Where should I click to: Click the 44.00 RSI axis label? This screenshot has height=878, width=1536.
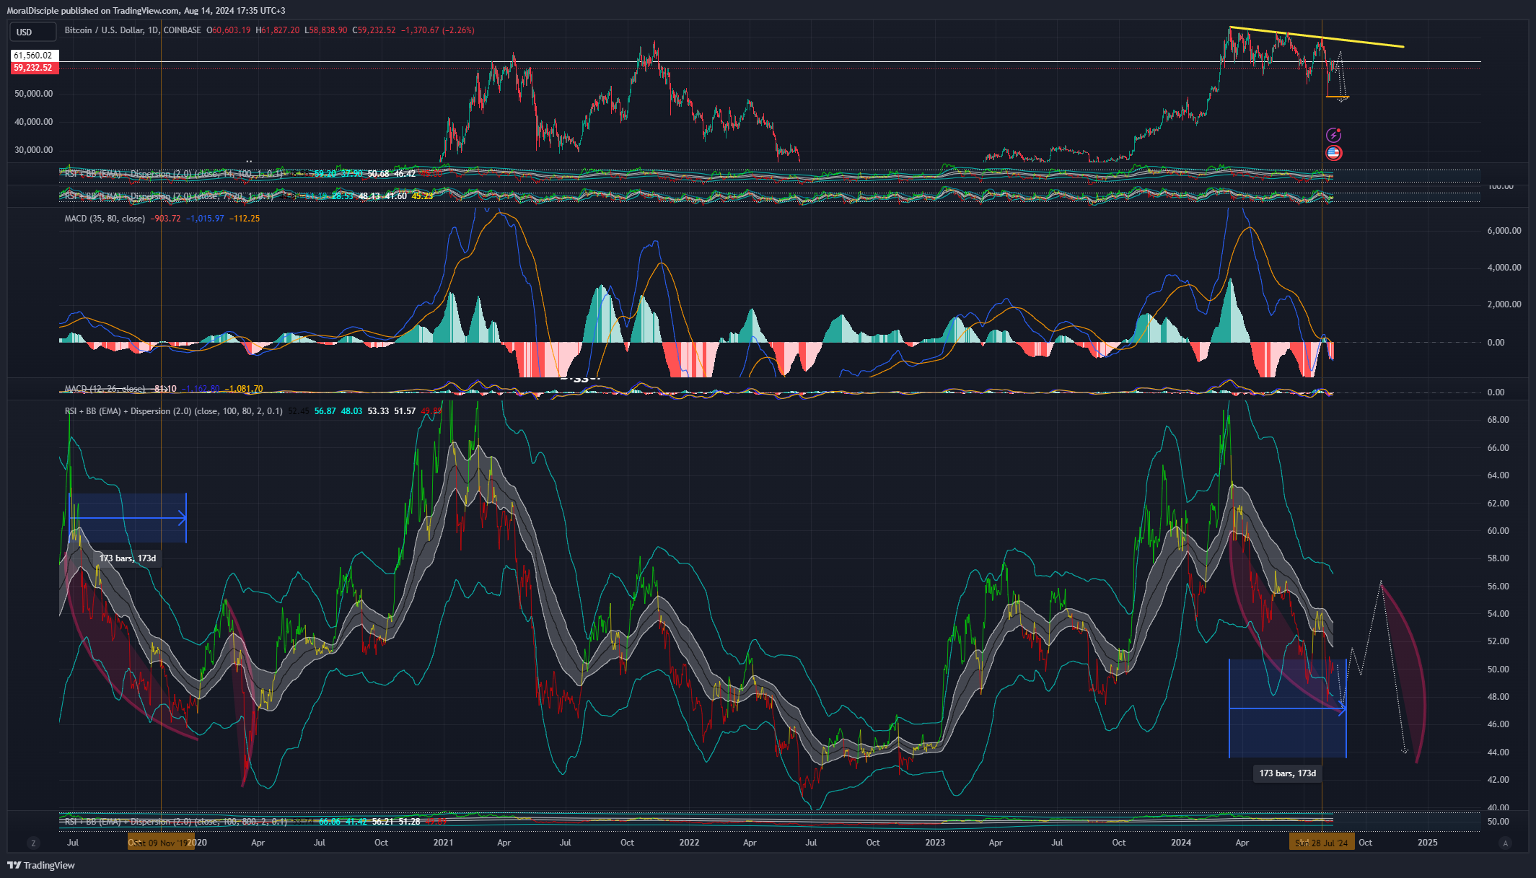click(1498, 752)
